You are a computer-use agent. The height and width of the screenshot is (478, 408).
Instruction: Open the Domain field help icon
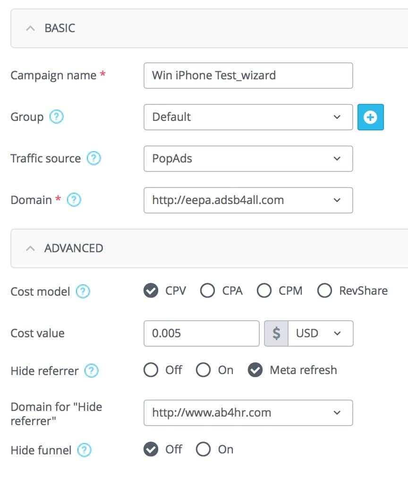74,200
